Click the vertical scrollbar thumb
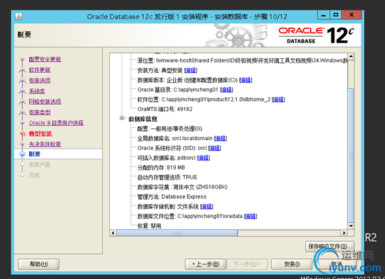The height and width of the screenshot is (279, 385). click(x=351, y=155)
